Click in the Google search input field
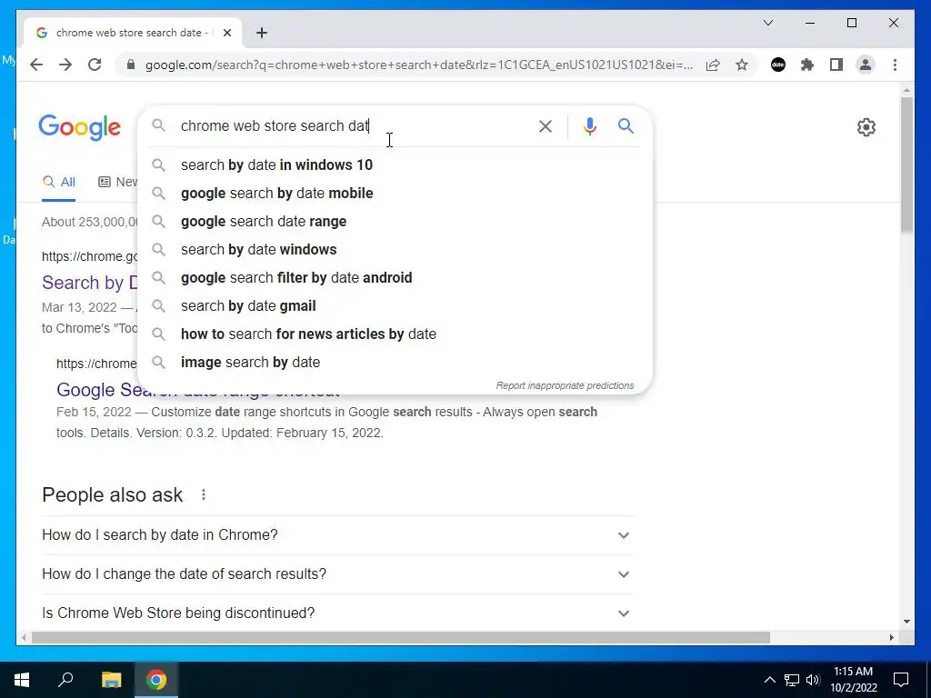The height and width of the screenshot is (698, 931). click(354, 125)
